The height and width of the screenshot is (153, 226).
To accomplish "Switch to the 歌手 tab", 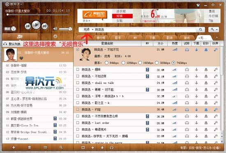I will [118, 38].
